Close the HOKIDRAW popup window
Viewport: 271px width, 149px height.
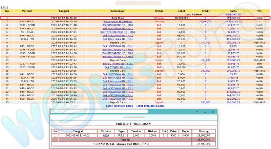(x=213, y=111)
